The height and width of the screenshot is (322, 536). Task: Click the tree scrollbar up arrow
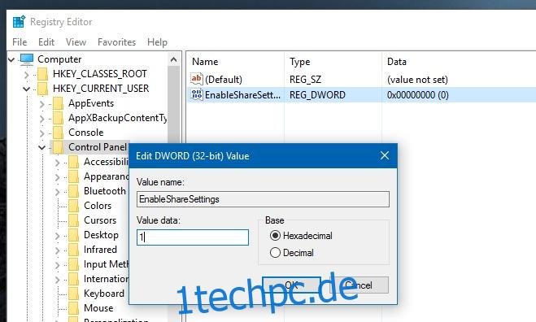pyautogui.click(x=174, y=60)
